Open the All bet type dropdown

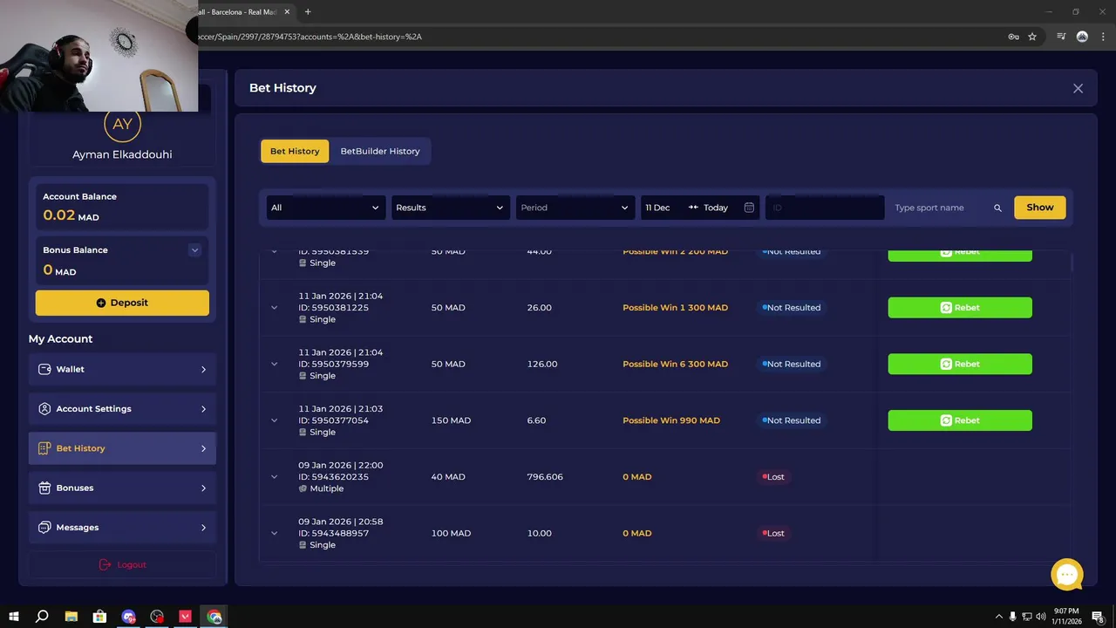(325, 208)
